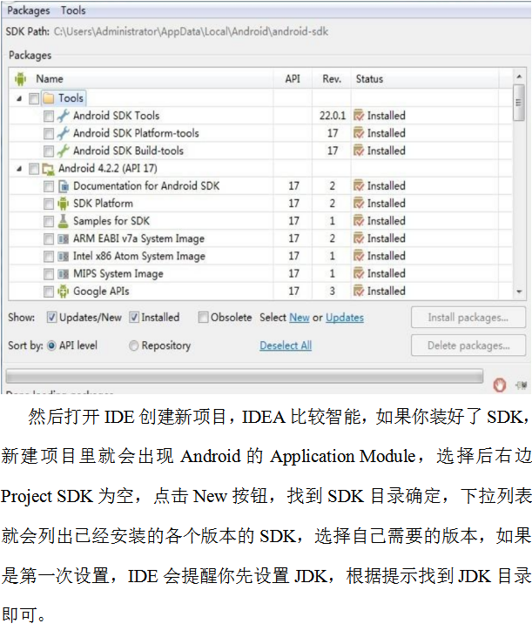Collapse the Tools tree group

[x=20, y=98]
